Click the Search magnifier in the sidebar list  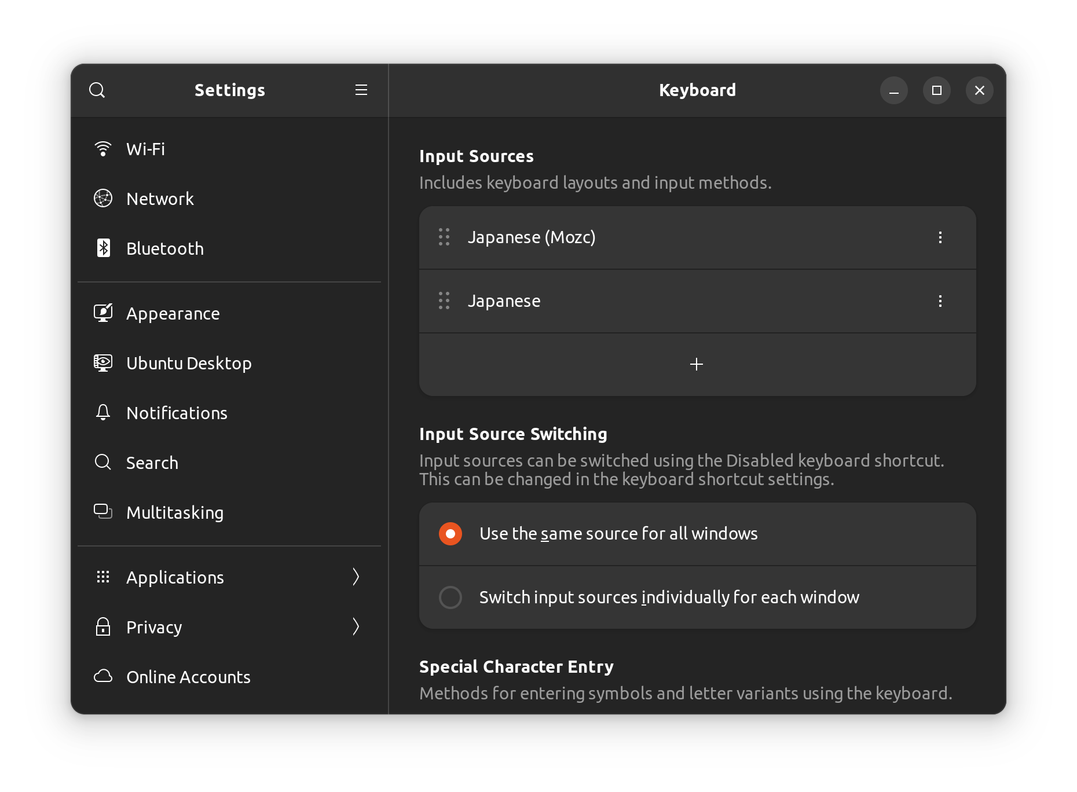(x=103, y=463)
